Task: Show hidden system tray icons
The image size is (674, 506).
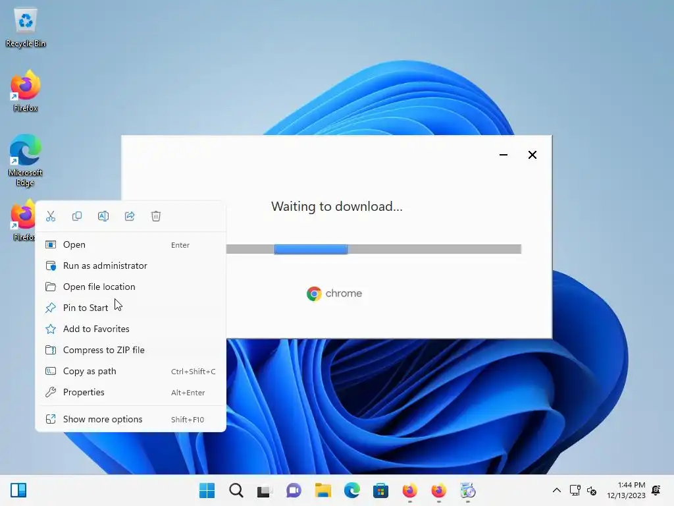Action: click(556, 490)
